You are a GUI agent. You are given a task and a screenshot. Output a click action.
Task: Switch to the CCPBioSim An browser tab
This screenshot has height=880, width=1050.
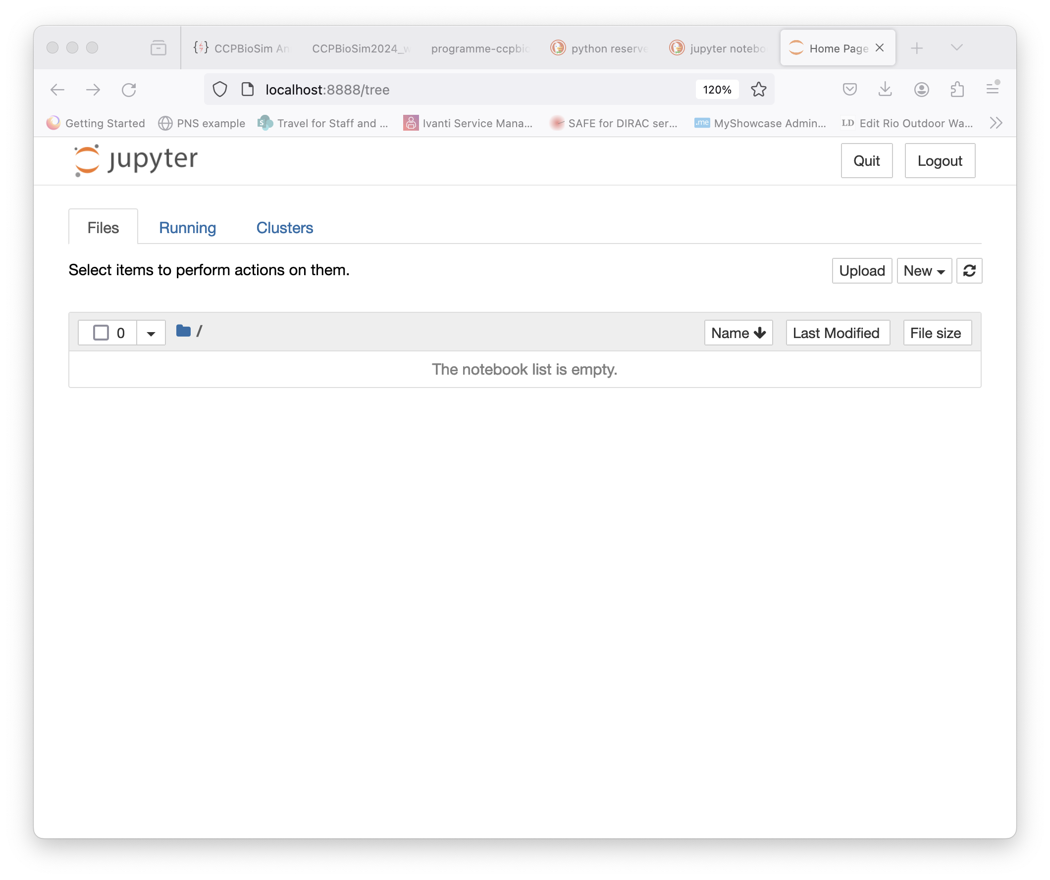(x=242, y=48)
